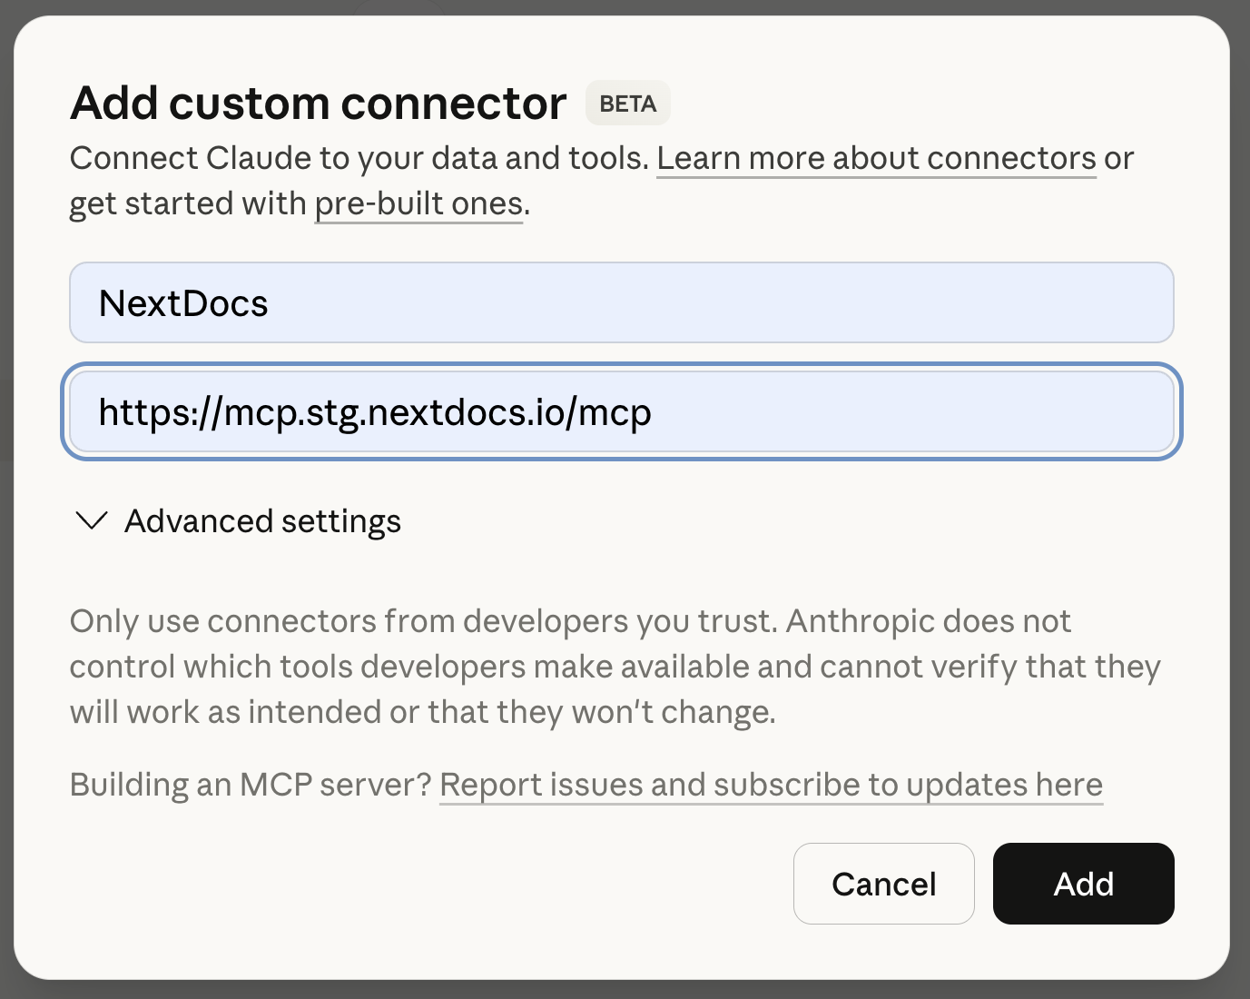Click the word Anthropic in the disclaimer
This screenshot has height=999, width=1250.
coord(861,621)
